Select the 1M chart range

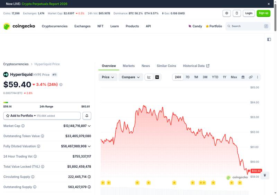[x=196, y=77]
